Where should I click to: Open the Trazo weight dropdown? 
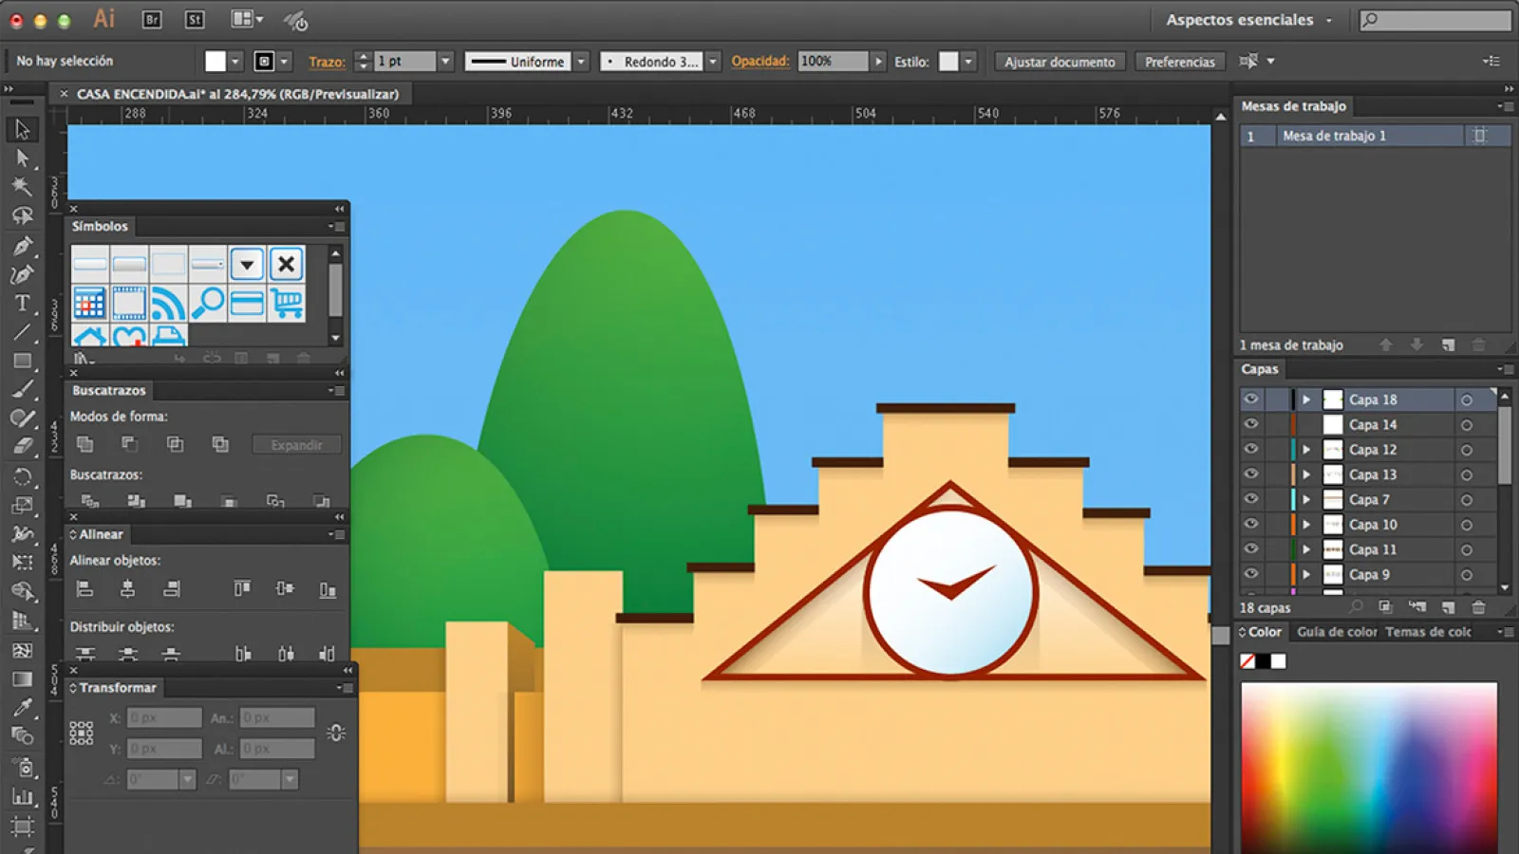coord(443,61)
